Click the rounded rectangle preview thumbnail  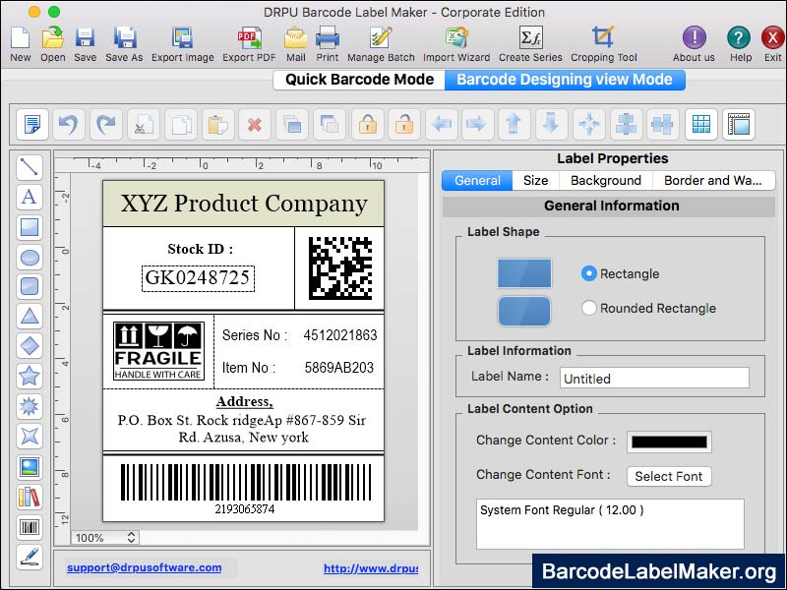click(524, 311)
